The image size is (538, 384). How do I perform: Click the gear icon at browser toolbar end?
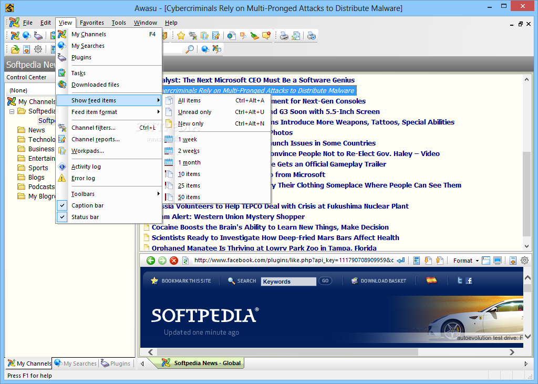tap(525, 261)
